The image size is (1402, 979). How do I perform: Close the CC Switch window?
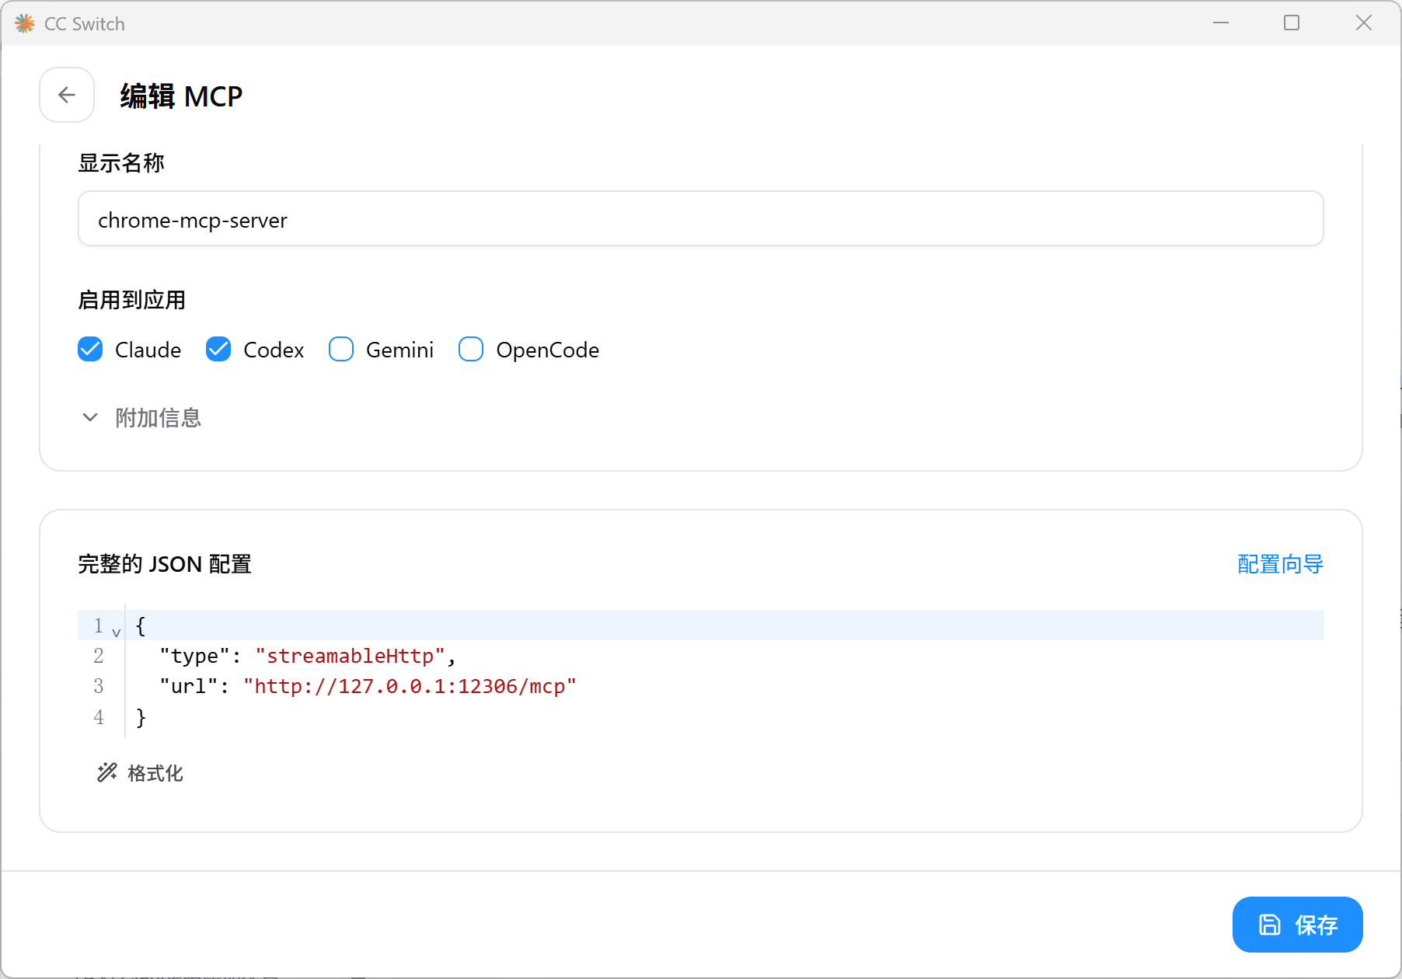(x=1364, y=23)
